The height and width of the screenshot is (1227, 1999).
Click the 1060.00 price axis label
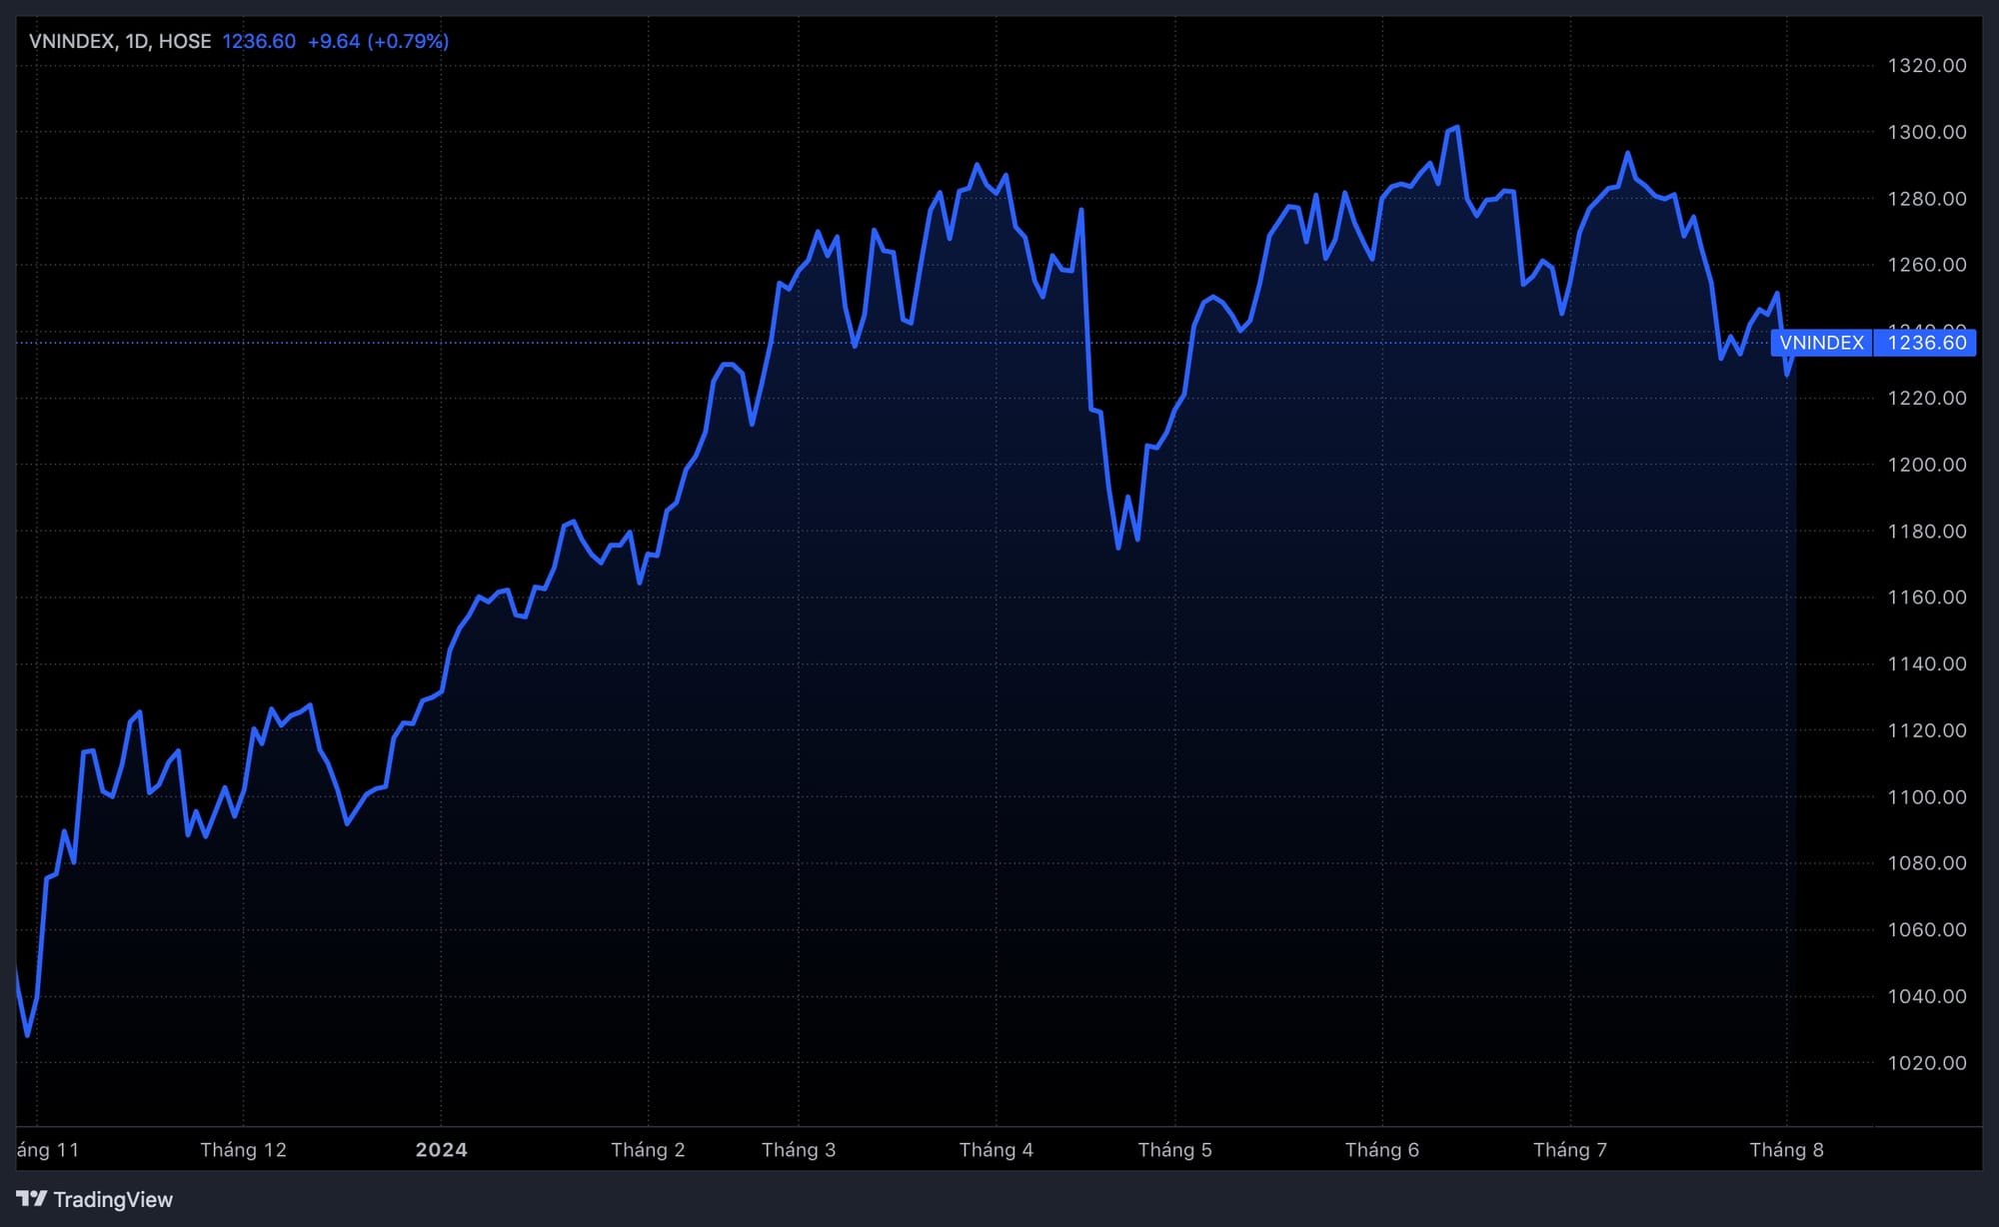click(1926, 930)
